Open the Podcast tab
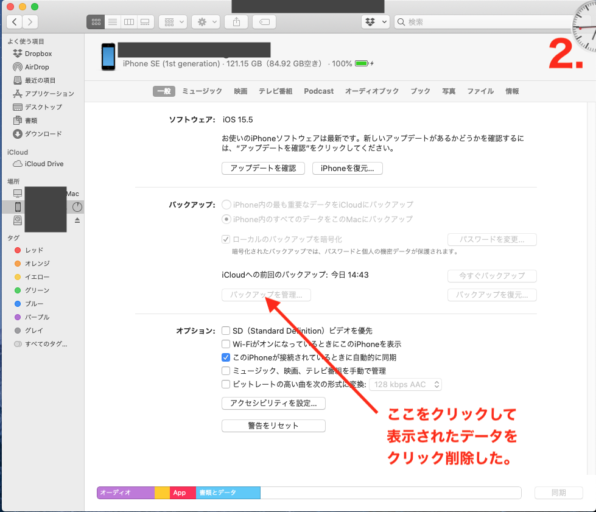Viewport: 596px width, 512px height. (x=318, y=91)
